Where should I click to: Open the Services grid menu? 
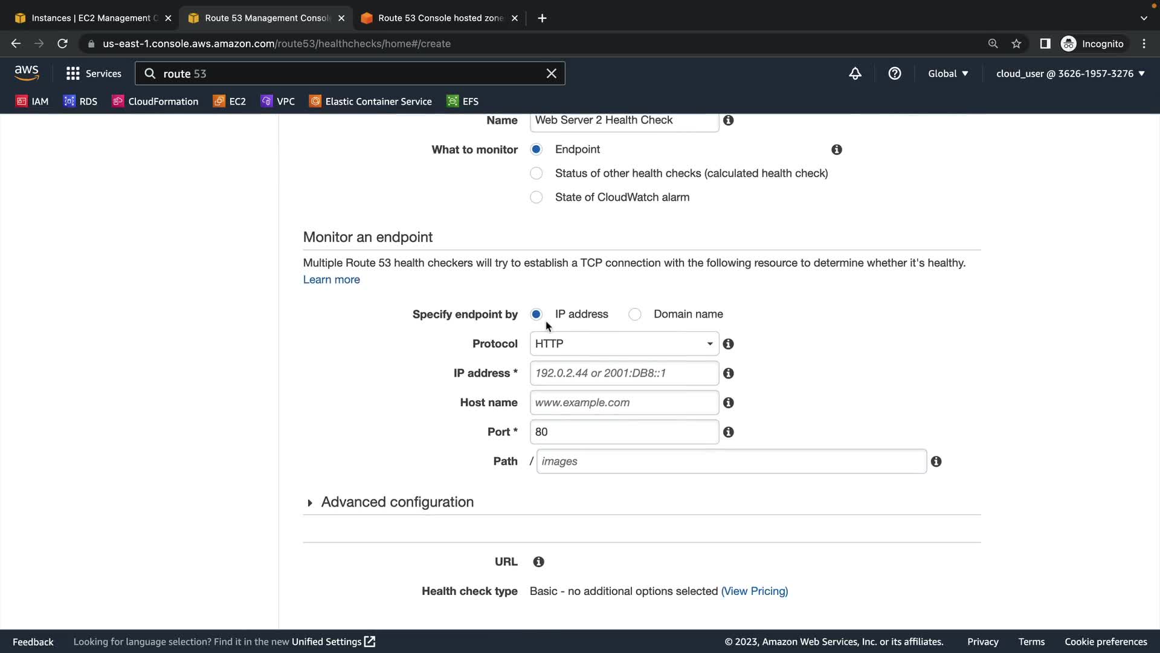[93, 74]
